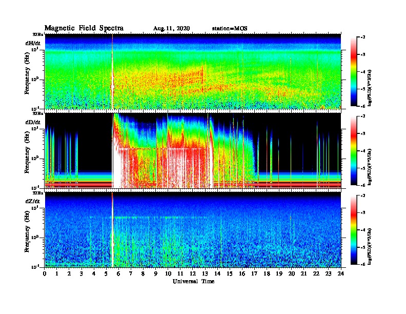This screenshot has width=406, height=314.
Task: Click the date "Aug. 11, 2020"
Action: coord(171,29)
